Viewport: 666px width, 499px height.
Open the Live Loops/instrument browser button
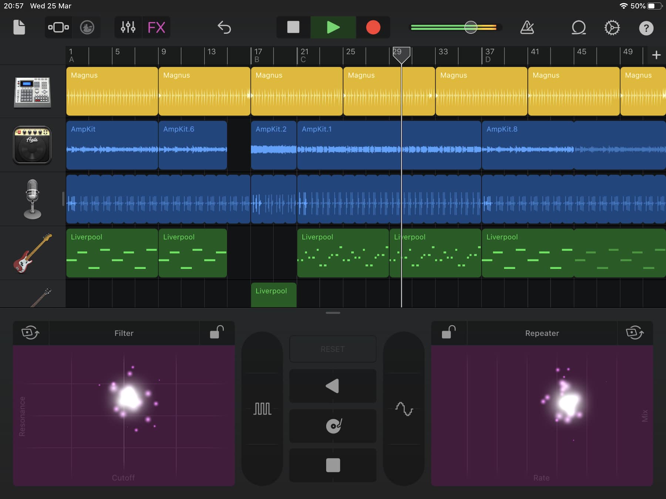coord(87,27)
